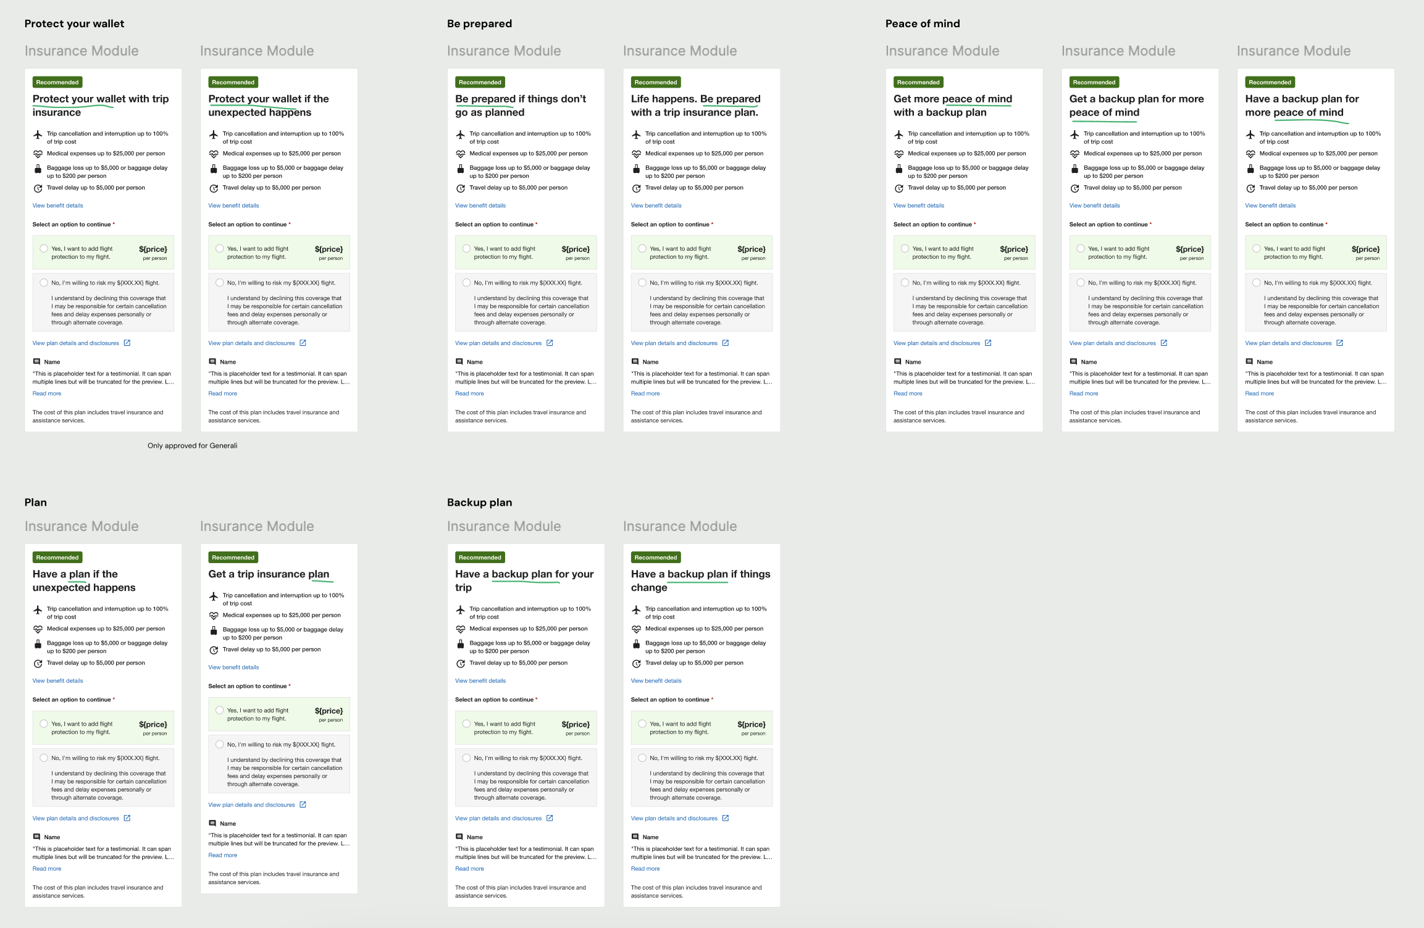Click medical heart icon in 'Life happens. Be prepared' card
Image resolution: width=1424 pixels, height=928 pixels.
636,154
